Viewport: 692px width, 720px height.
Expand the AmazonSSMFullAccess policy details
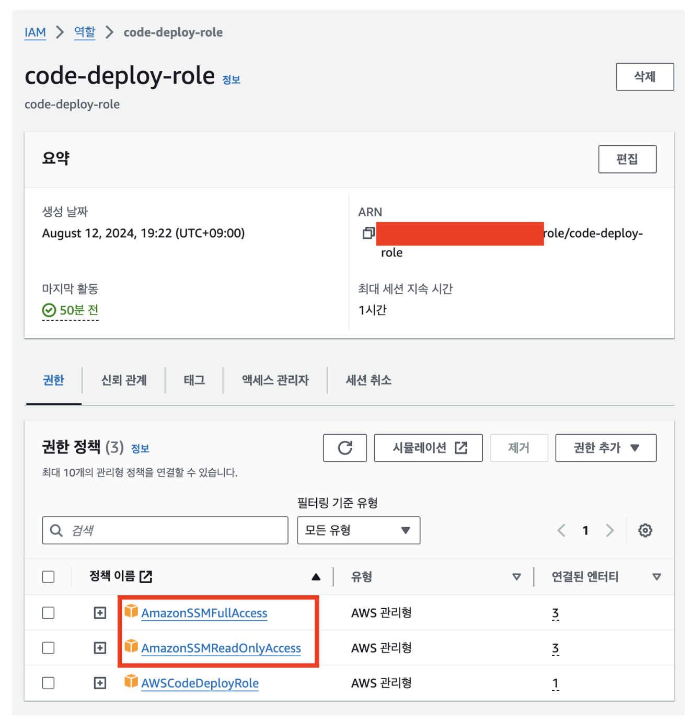pos(100,612)
